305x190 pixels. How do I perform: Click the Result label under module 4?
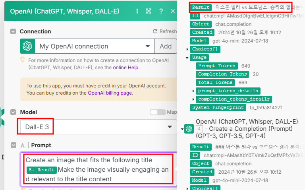pyautogui.click(x=201, y=147)
